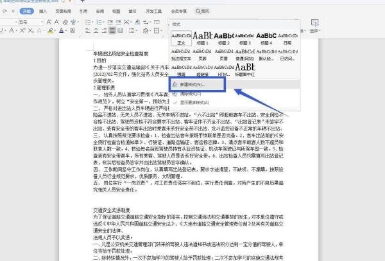Apply the 日期 style

tap(287, 39)
